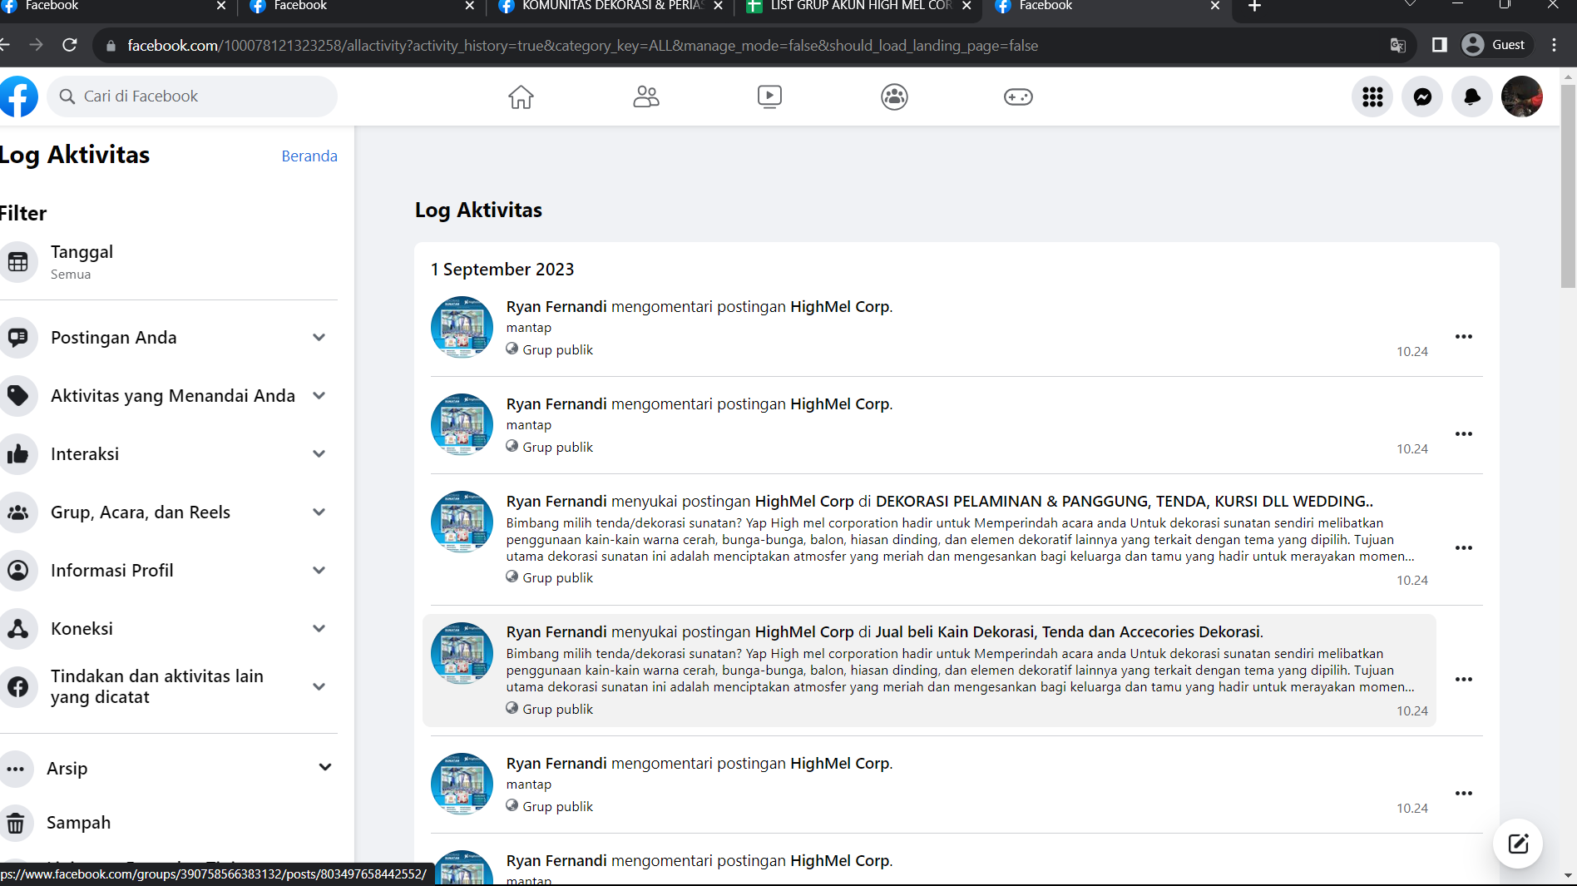Reload the page with browser refresh icon

point(70,45)
